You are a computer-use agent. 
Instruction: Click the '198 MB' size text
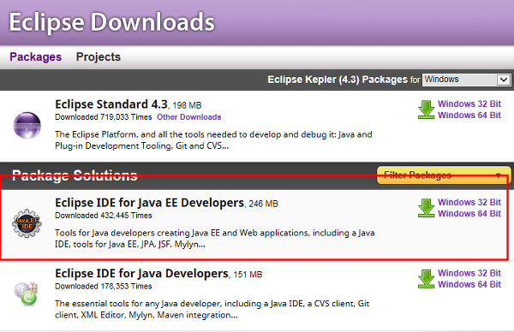pyautogui.click(x=187, y=105)
